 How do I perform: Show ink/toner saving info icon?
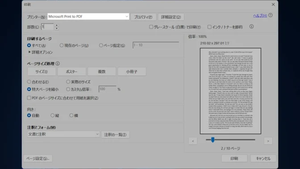point(252,27)
